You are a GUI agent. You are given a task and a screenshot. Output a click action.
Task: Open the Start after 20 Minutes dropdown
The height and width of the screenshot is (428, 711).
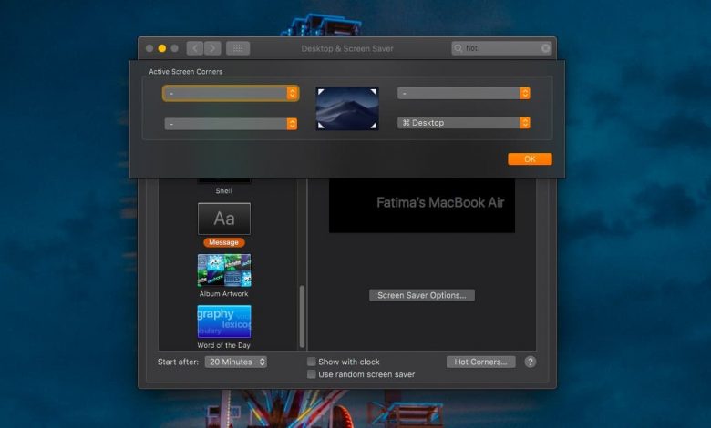(236, 362)
